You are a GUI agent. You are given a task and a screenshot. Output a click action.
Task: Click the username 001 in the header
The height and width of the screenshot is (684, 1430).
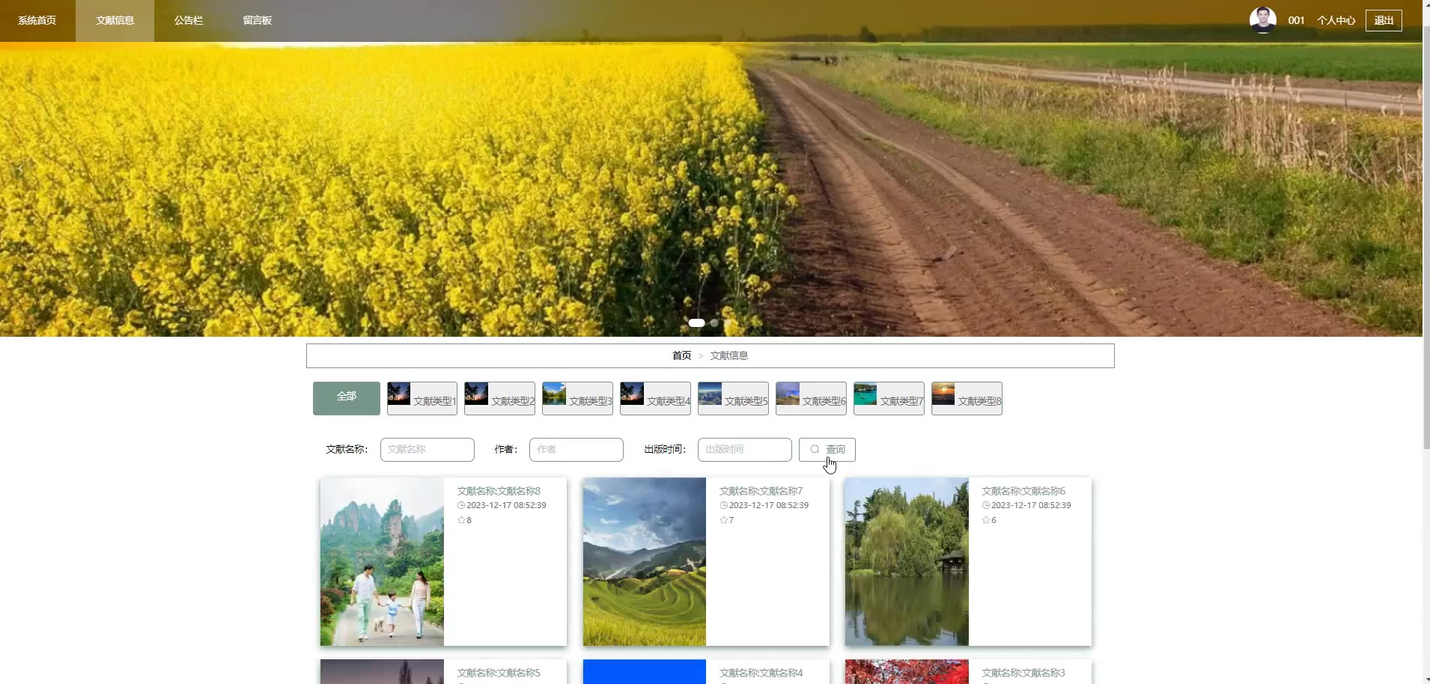pos(1296,20)
